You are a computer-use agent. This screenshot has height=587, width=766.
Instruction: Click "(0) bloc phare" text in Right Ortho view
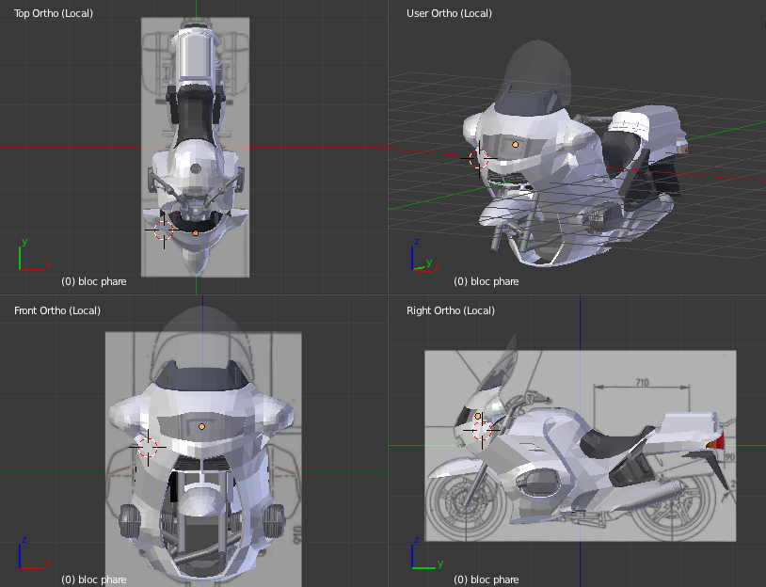tap(486, 579)
